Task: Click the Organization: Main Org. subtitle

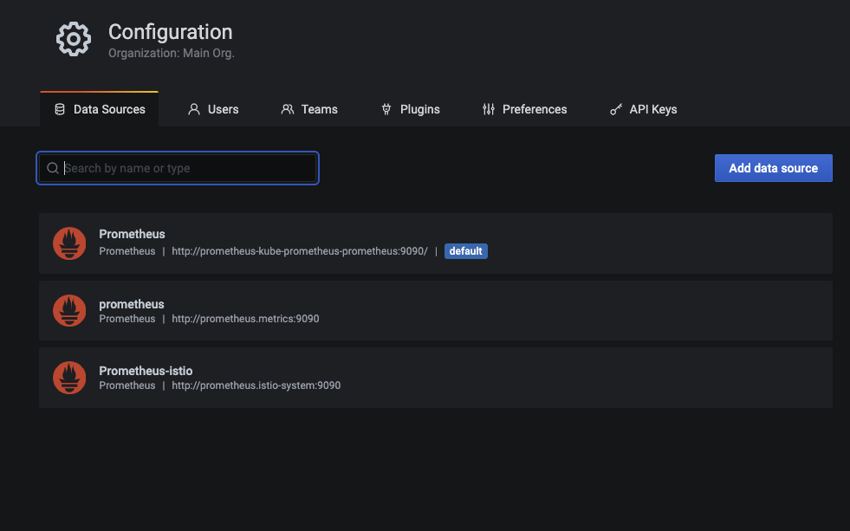Action: click(172, 53)
